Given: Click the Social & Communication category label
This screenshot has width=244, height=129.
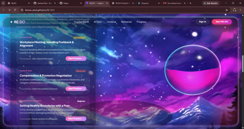Looking at the screenshot, I should coord(31,101).
